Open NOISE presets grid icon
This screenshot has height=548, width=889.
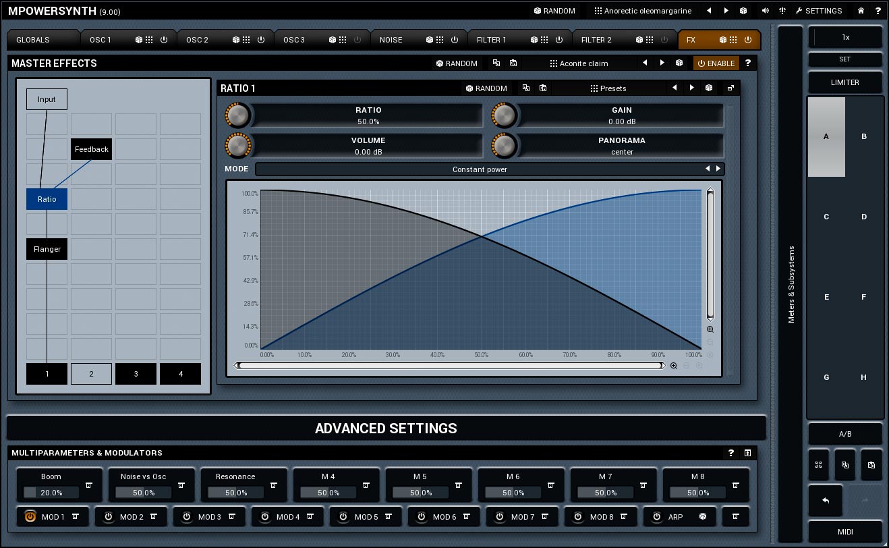click(x=440, y=40)
